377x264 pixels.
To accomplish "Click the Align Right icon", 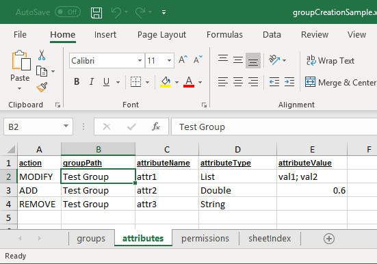I will (253, 82).
